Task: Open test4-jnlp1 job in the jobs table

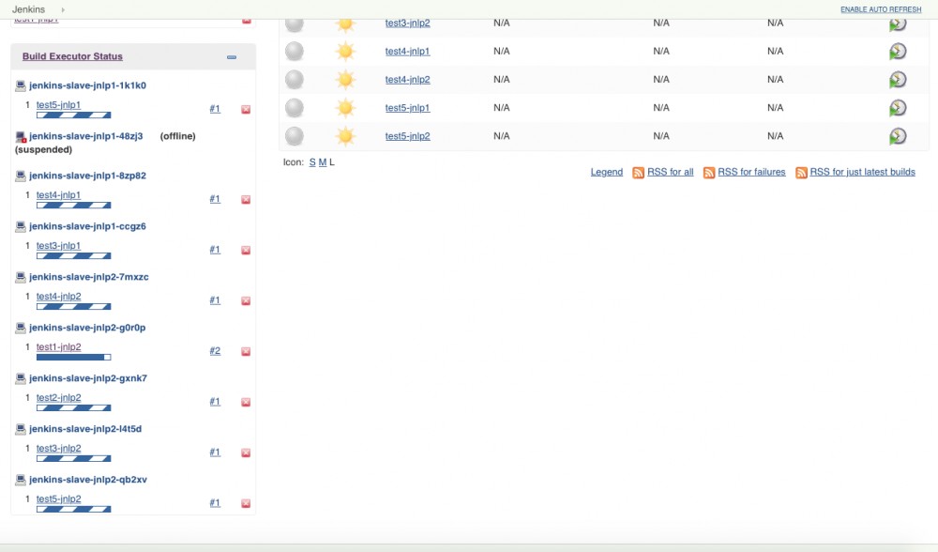Action: click(407, 52)
